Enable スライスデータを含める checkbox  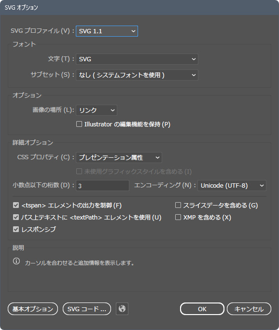(178, 205)
